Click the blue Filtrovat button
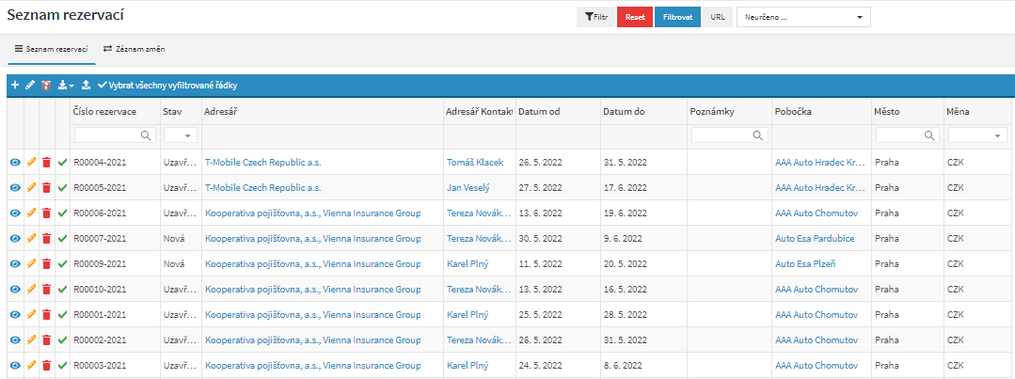Screen dimensions: 1015x379 [677, 17]
